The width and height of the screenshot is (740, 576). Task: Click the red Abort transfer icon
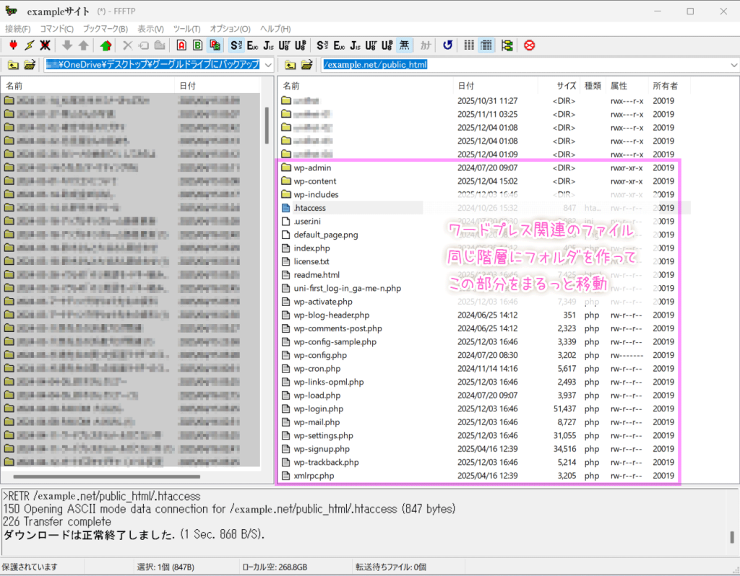click(x=530, y=45)
